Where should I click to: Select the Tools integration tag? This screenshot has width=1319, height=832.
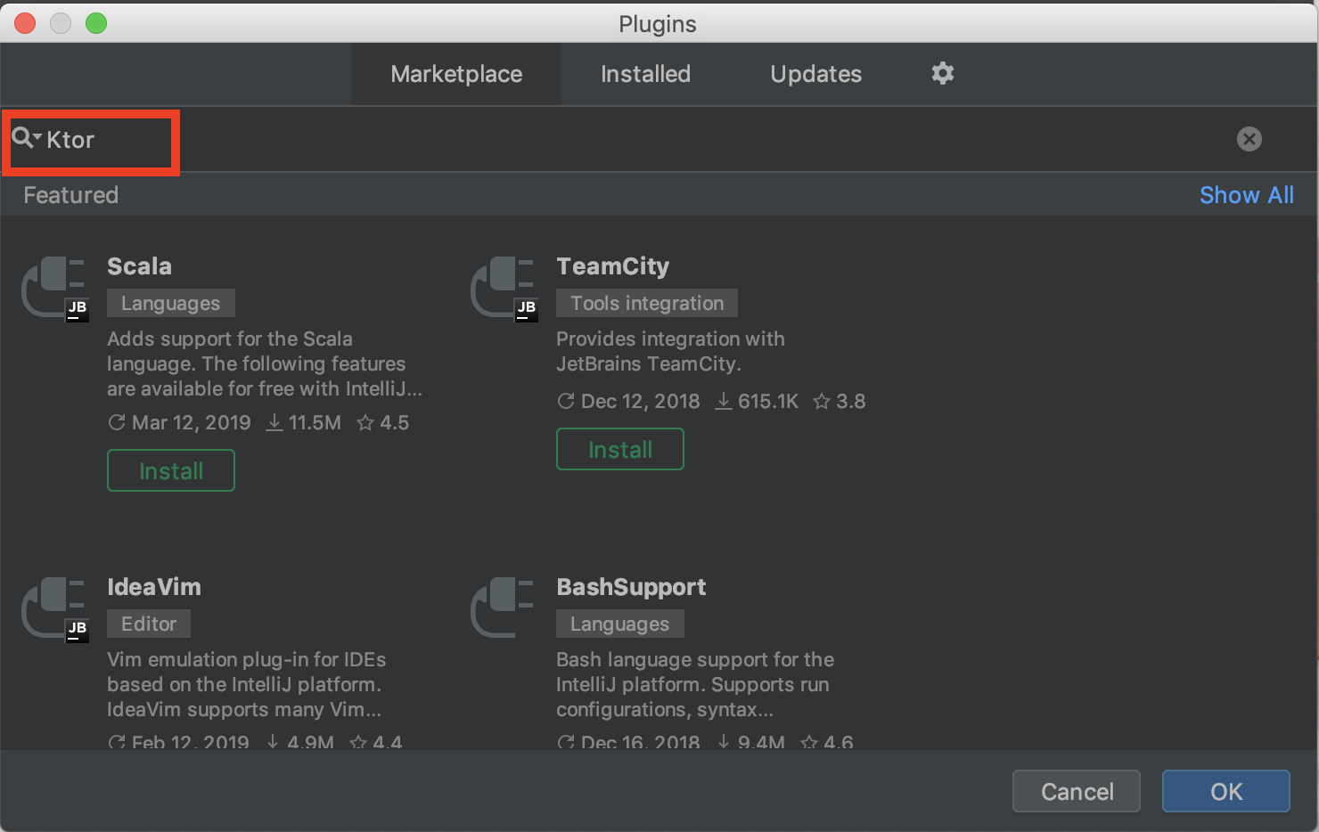(647, 304)
